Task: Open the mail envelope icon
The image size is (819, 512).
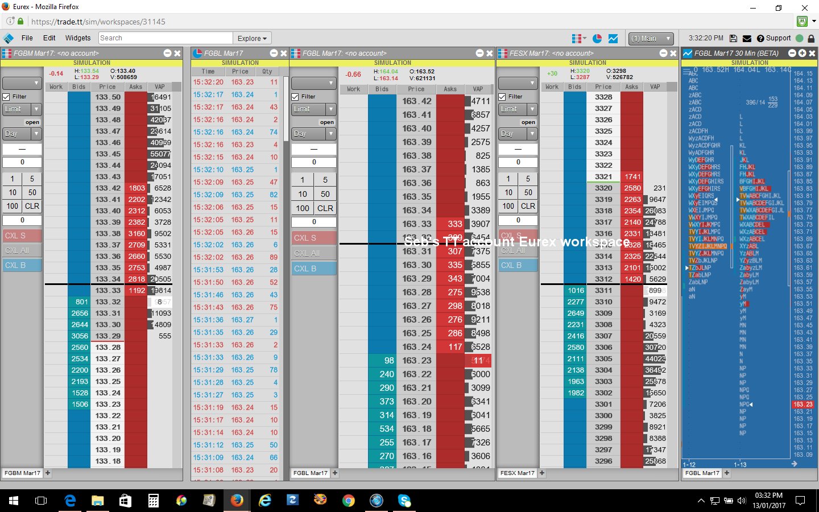Action: click(747, 38)
